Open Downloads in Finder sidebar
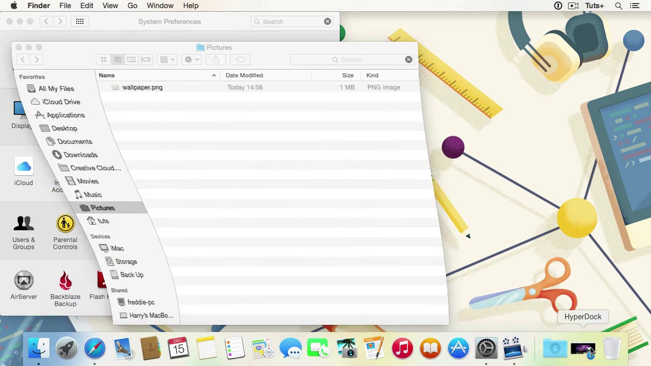 tap(75, 155)
